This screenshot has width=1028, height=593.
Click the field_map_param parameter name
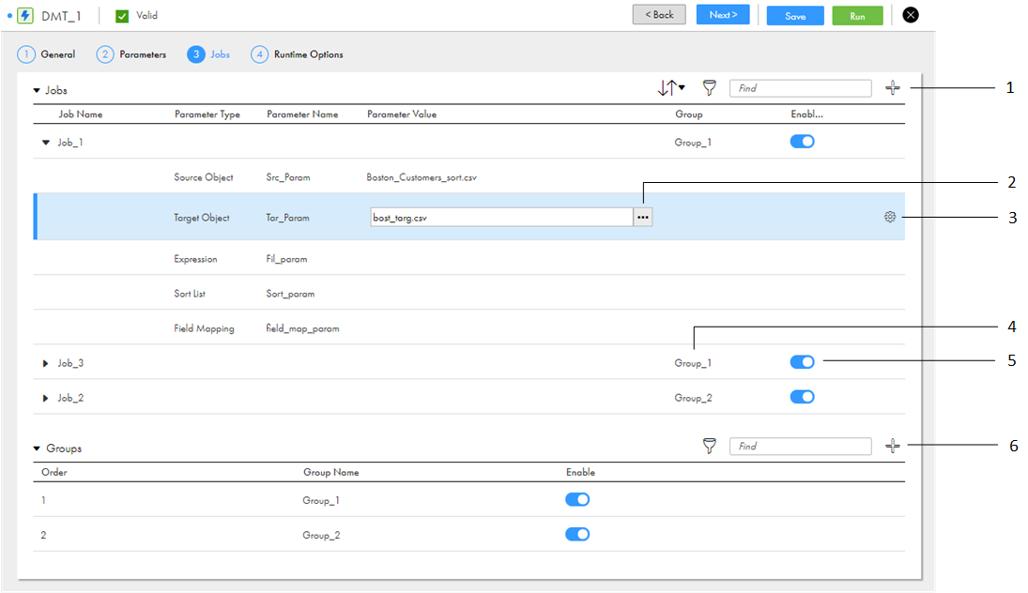tap(302, 328)
